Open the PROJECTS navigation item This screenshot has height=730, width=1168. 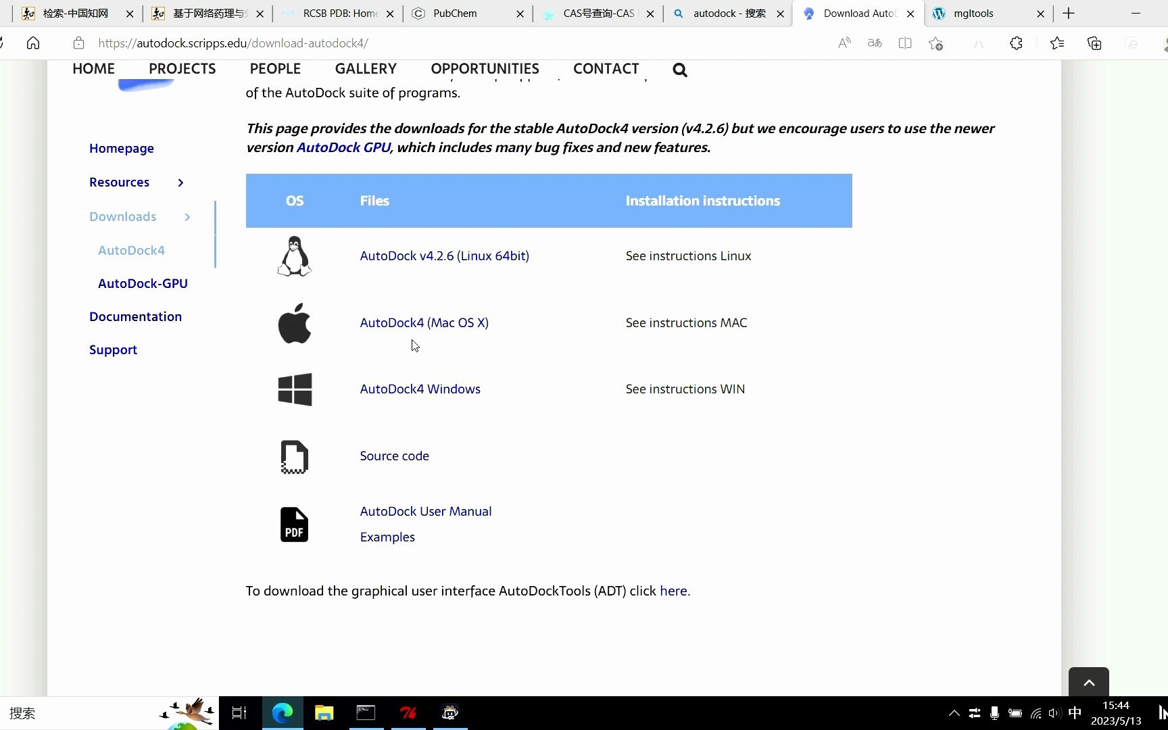(x=182, y=69)
